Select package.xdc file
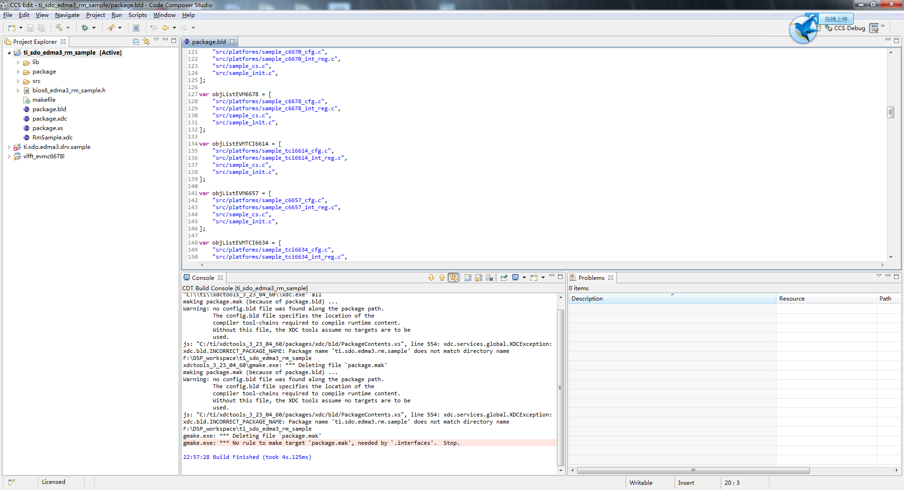The image size is (904, 490). tap(49, 119)
